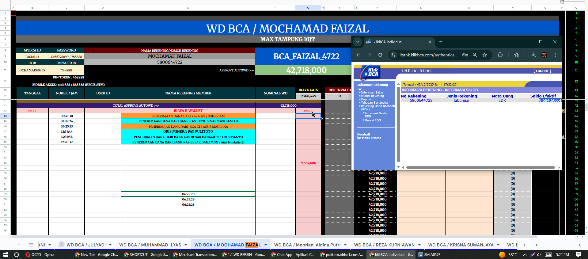Open dropdown arrow of KRISNA SUMANJAYA tab
This screenshot has height=259, width=588.
(x=498, y=245)
